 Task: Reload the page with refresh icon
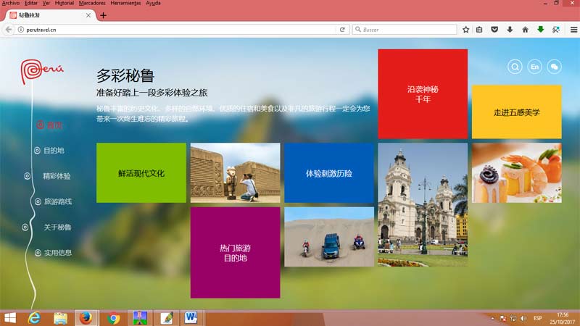[342, 30]
